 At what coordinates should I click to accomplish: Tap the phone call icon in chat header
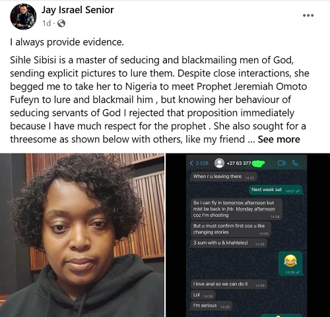(x=295, y=163)
